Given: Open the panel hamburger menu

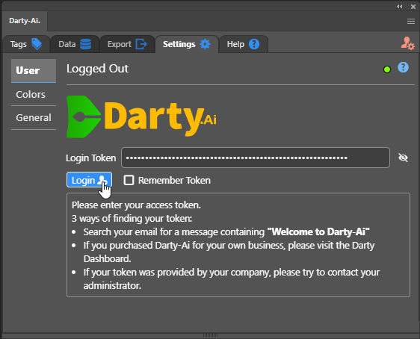Looking at the screenshot, I should coord(410,22).
